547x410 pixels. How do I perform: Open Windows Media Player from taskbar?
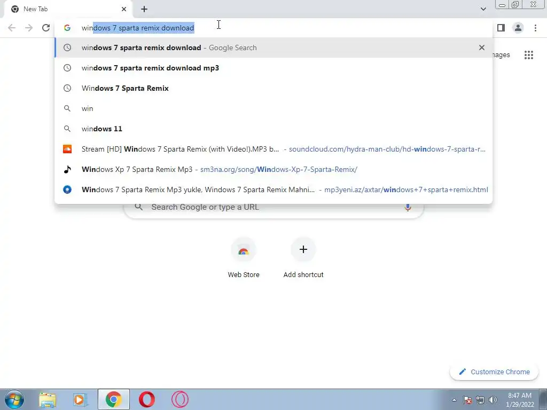pyautogui.click(x=80, y=399)
